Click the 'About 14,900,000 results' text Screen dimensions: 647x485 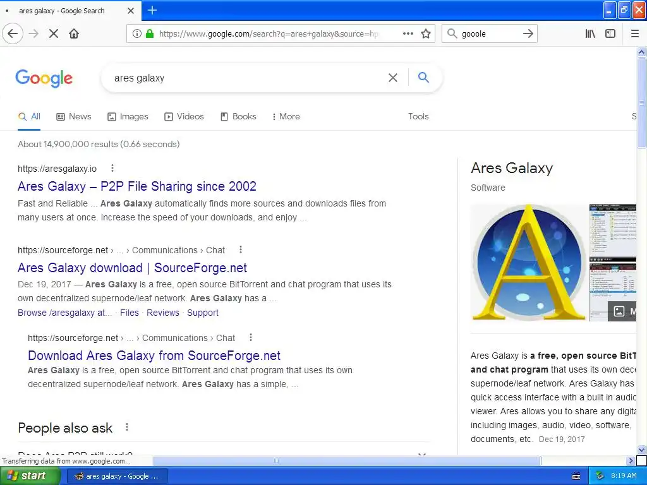tap(99, 145)
